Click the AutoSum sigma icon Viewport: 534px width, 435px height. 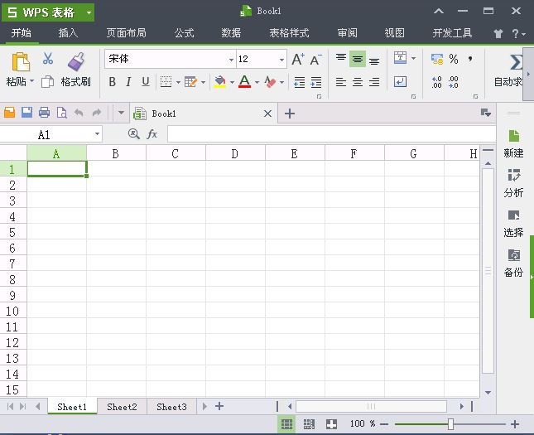coord(516,62)
